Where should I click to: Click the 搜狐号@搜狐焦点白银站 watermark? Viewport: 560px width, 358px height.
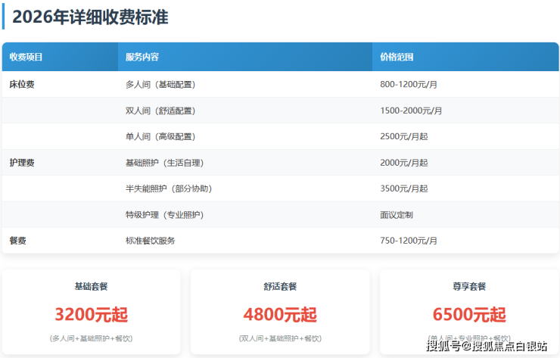pos(487,347)
